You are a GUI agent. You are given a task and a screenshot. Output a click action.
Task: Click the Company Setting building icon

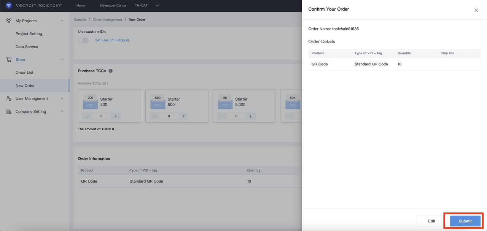click(x=9, y=111)
